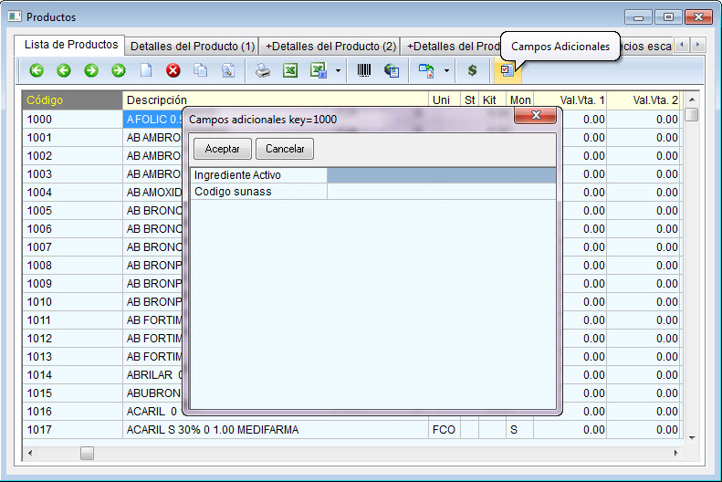Go to the last record arrow icon

click(119, 70)
